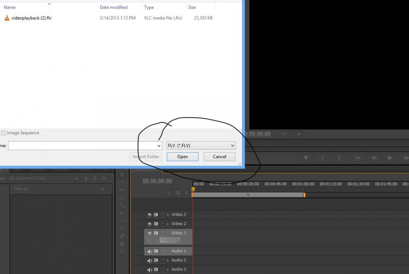
Task: Click the Import Folder button
Action: pyautogui.click(x=146, y=156)
